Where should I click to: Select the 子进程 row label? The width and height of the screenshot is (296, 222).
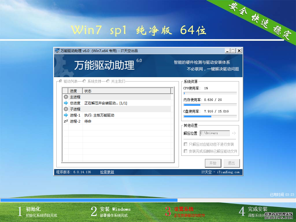[x=75, y=109]
